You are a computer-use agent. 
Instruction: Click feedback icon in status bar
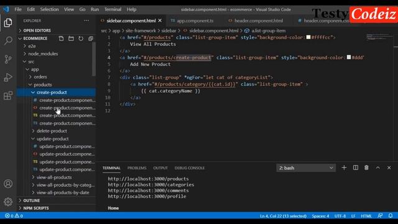click(380, 216)
